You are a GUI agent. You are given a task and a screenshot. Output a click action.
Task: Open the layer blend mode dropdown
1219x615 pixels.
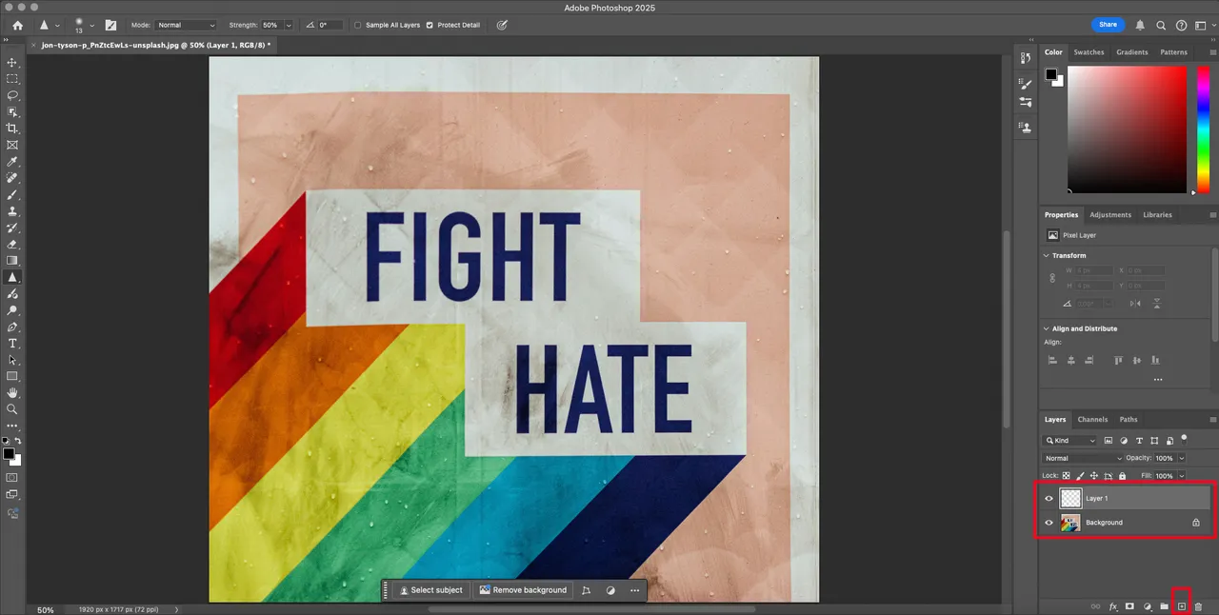1084,458
